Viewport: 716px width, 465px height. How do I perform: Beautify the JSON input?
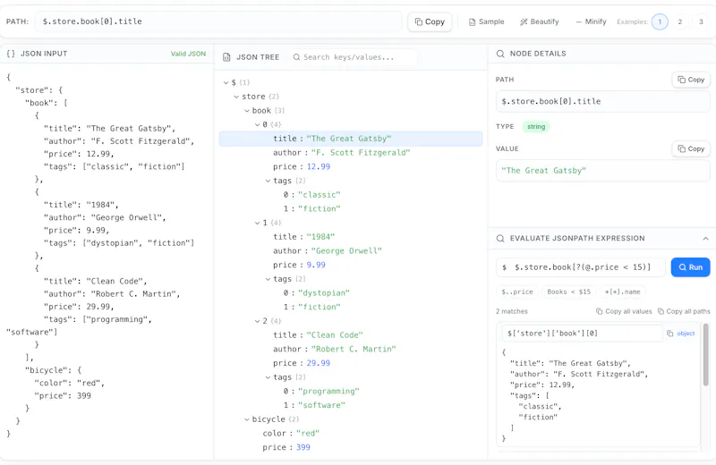point(540,21)
